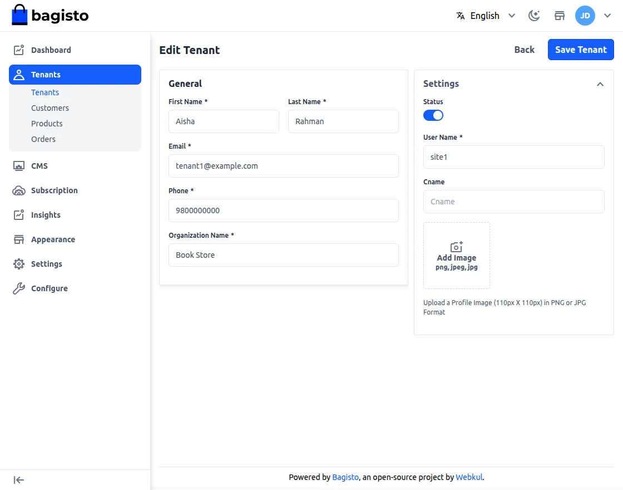Collapse the sidebar with arrow icon
The height and width of the screenshot is (490, 623).
[19, 480]
